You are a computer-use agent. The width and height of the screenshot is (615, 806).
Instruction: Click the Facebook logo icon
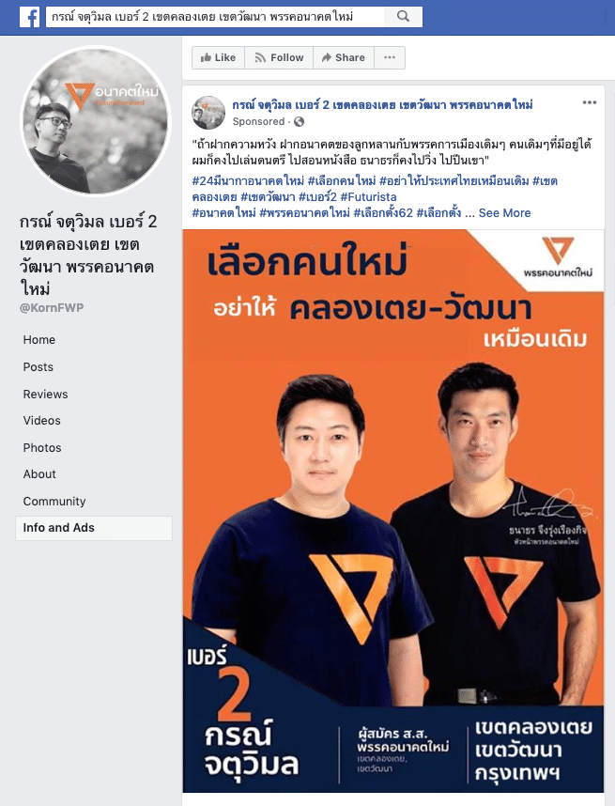pos(29,17)
